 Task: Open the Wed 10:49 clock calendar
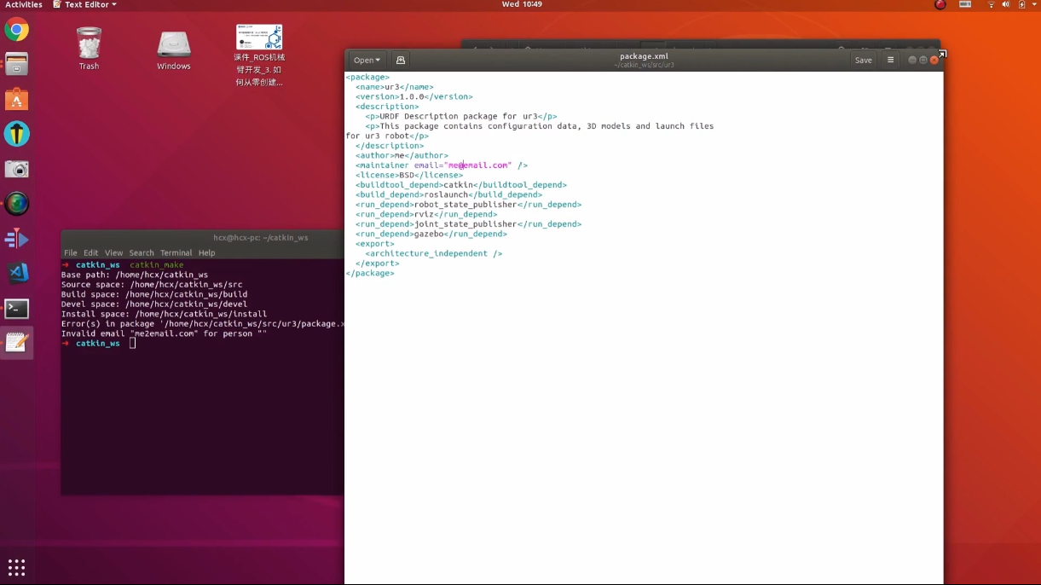pos(521,5)
